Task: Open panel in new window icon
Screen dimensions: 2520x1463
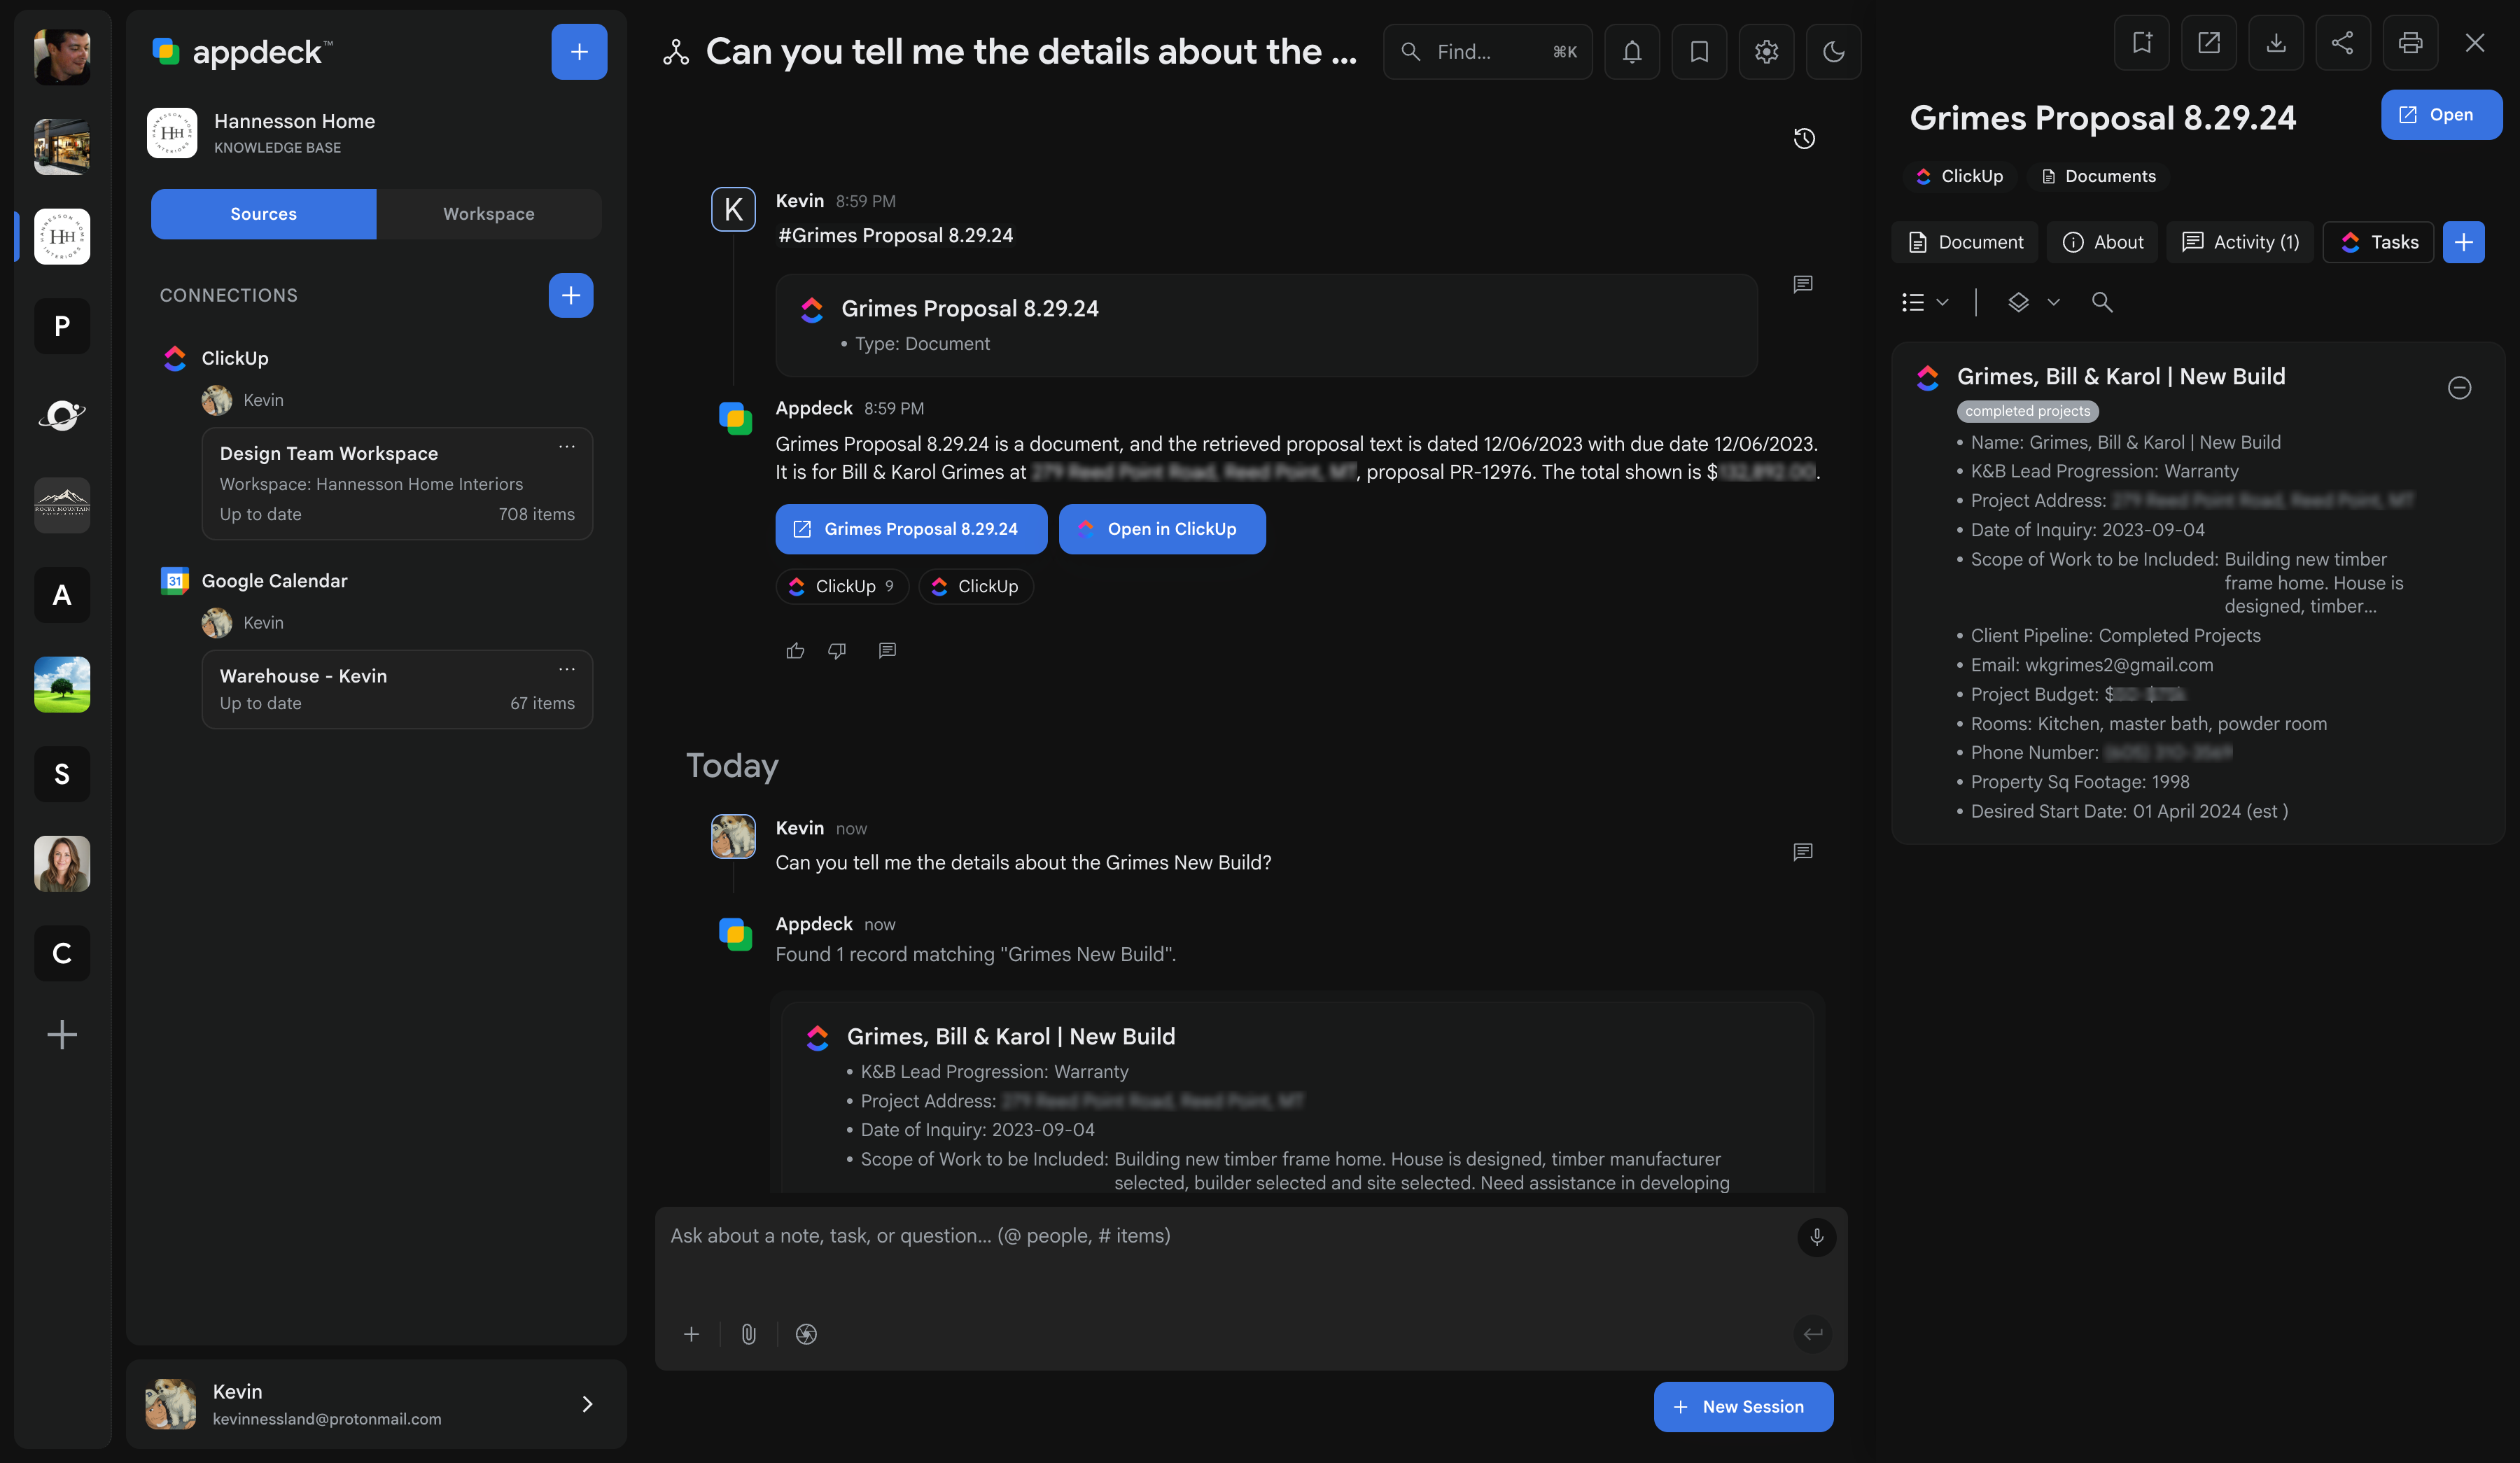Action: click(2209, 43)
